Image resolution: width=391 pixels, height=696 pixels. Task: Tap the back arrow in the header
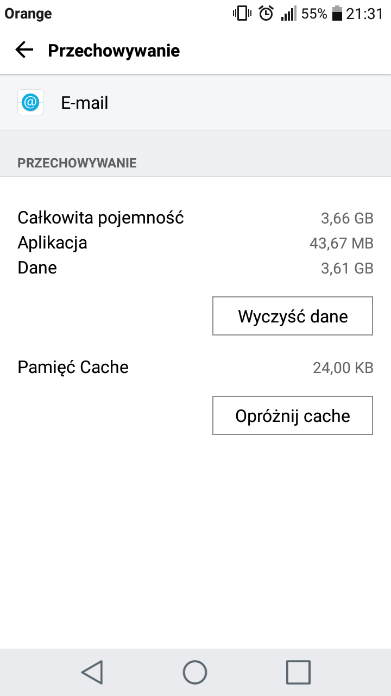[x=24, y=51]
